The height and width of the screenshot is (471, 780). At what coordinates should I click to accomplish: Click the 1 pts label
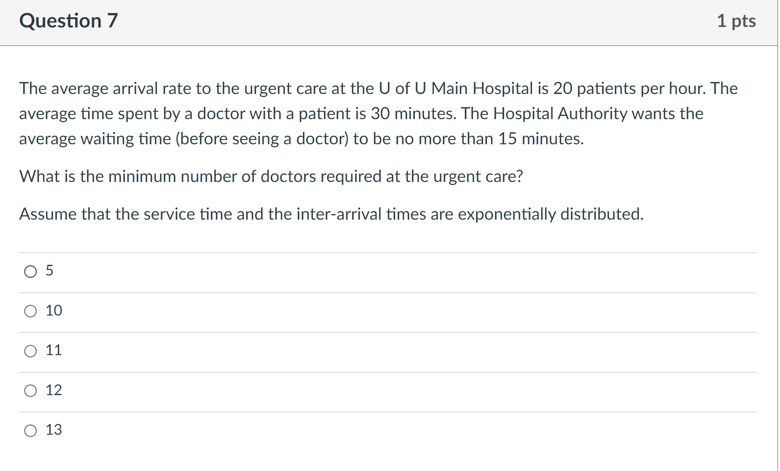click(737, 21)
